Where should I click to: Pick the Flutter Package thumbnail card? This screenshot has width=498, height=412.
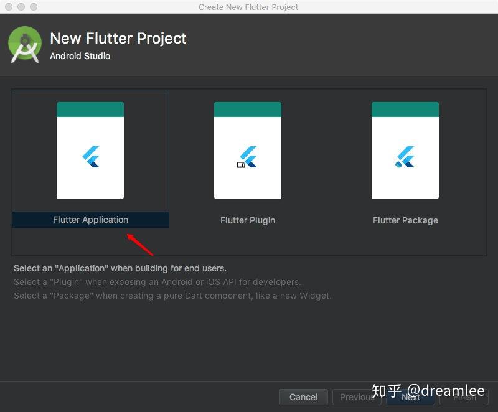click(x=405, y=151)
